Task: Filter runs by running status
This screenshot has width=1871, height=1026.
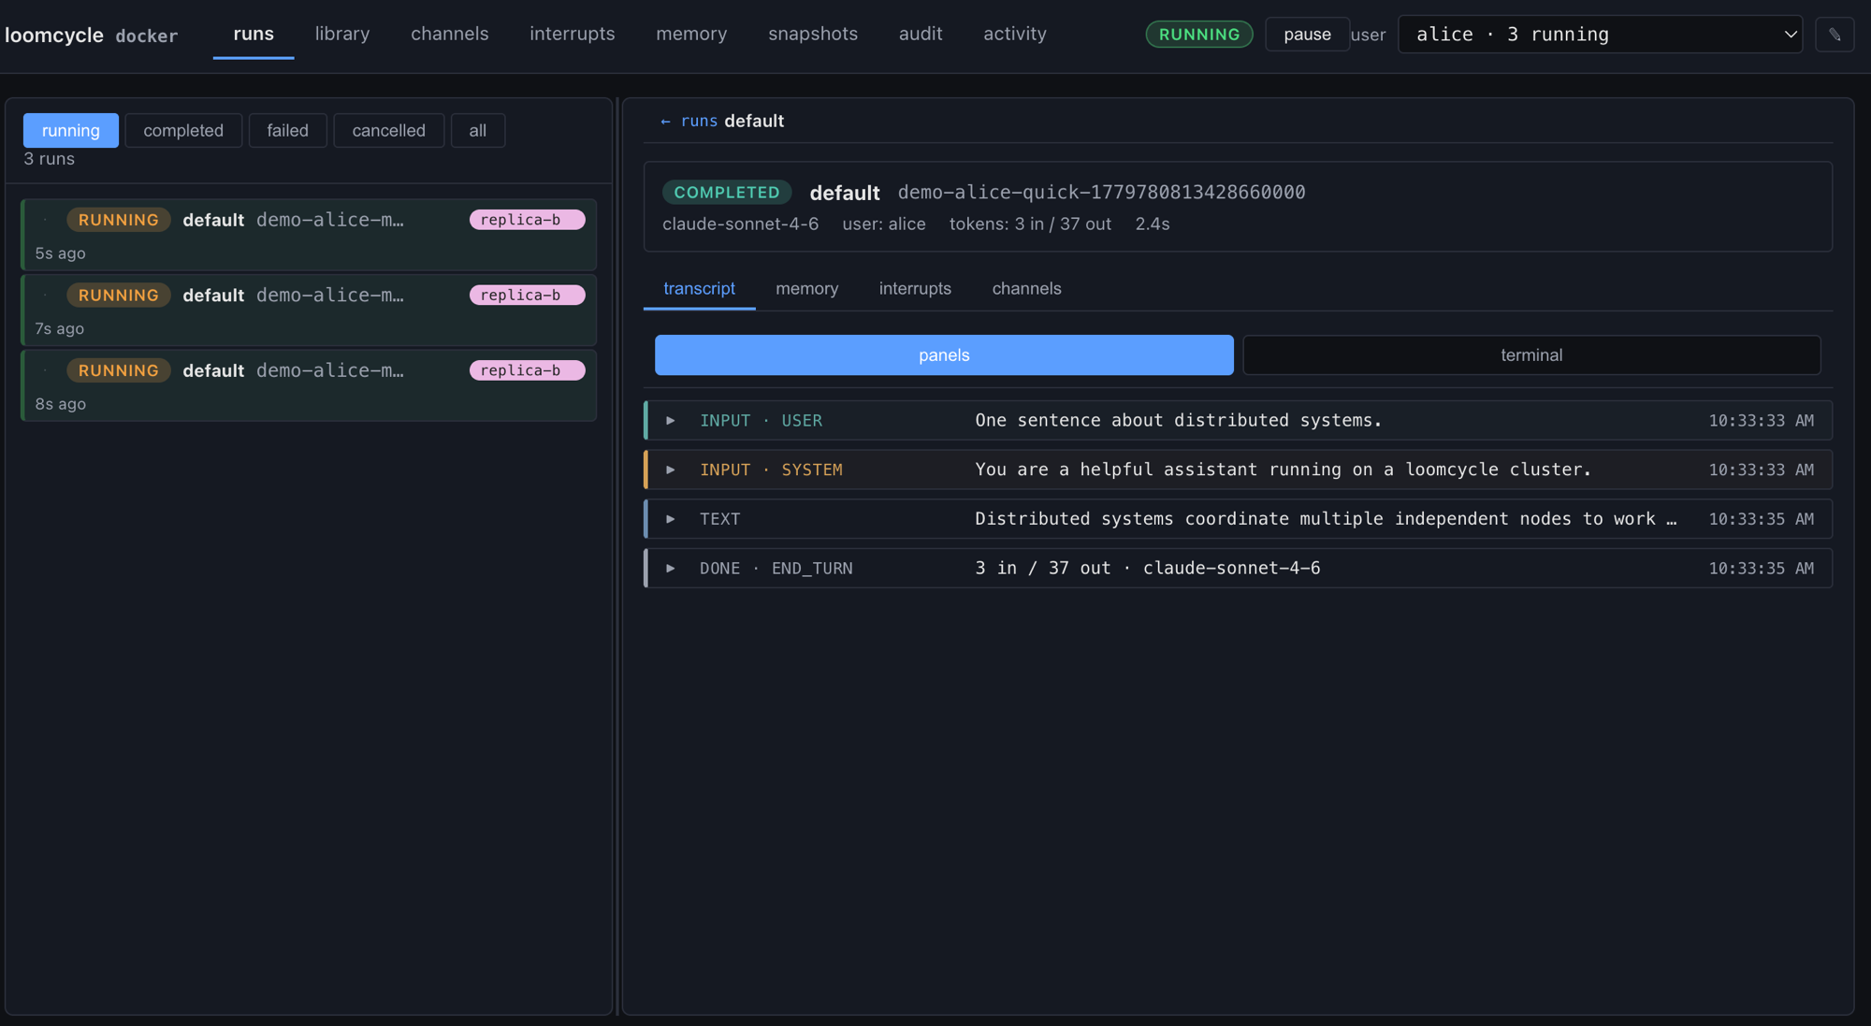Action: (71, 130)
